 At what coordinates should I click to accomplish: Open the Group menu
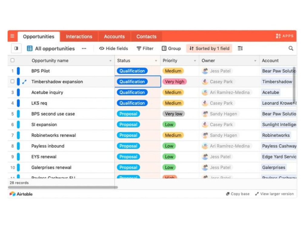171,48
